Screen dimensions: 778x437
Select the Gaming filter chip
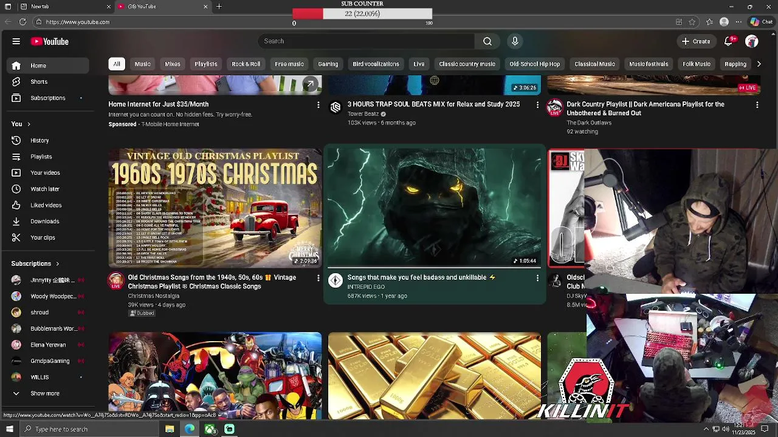click(328, 64)
